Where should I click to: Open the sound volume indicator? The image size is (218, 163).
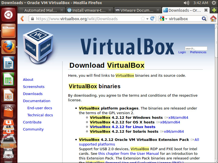(x=186, y=3)
